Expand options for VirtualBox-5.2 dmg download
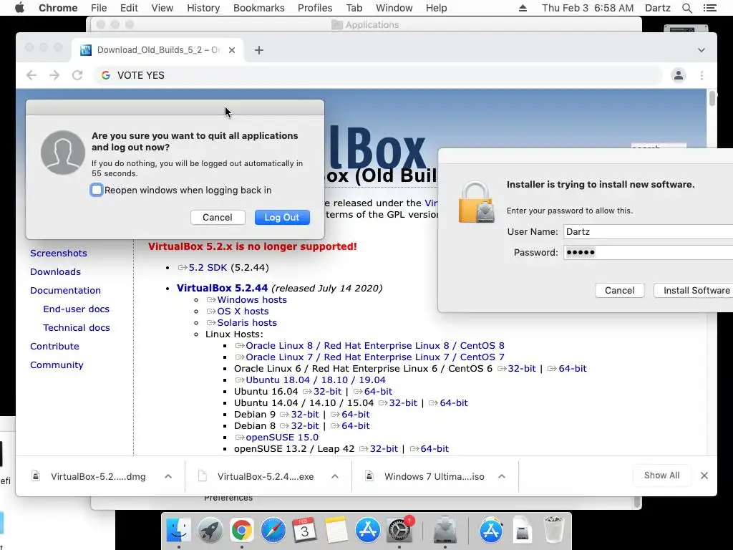Screen dimensions: 733x550 click(x=168, y=476)
